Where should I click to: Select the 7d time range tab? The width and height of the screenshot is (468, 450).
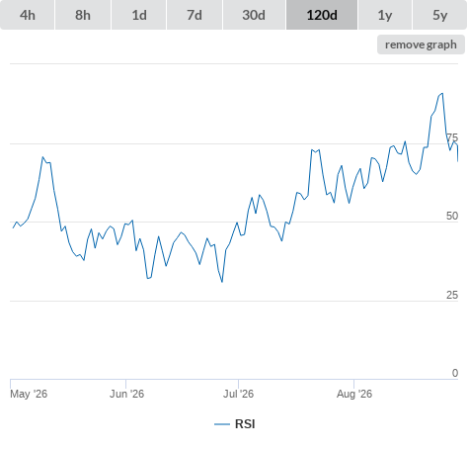tap(195, 15)
